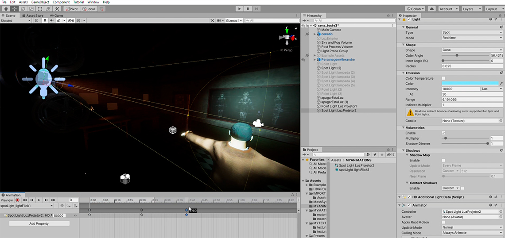This screenshot has width=505, height=238.
Task: Toggle 2D view mode in Scene
Action: [36, 20]
